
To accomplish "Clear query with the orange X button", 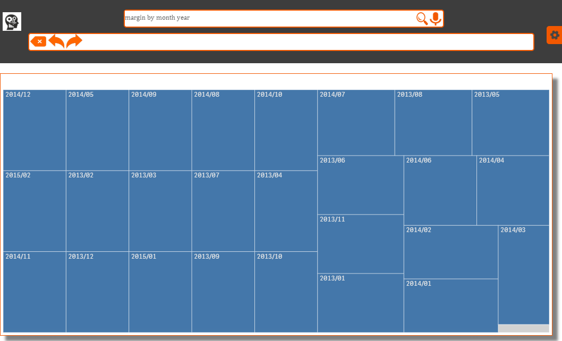I will [38, 41].
